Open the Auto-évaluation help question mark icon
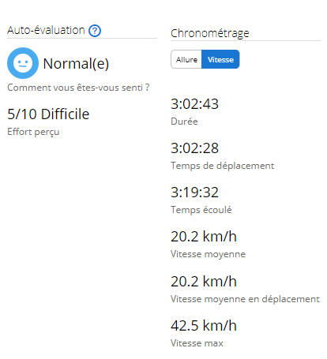 95,31
